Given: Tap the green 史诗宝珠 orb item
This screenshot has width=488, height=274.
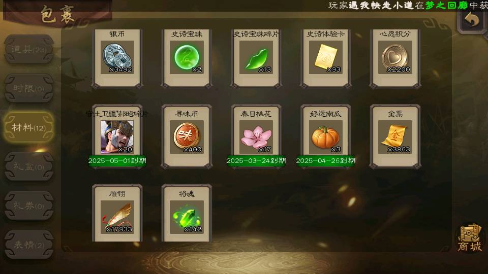Looking at the screenshot, I should pyautogui.click(x=187, y=58).
